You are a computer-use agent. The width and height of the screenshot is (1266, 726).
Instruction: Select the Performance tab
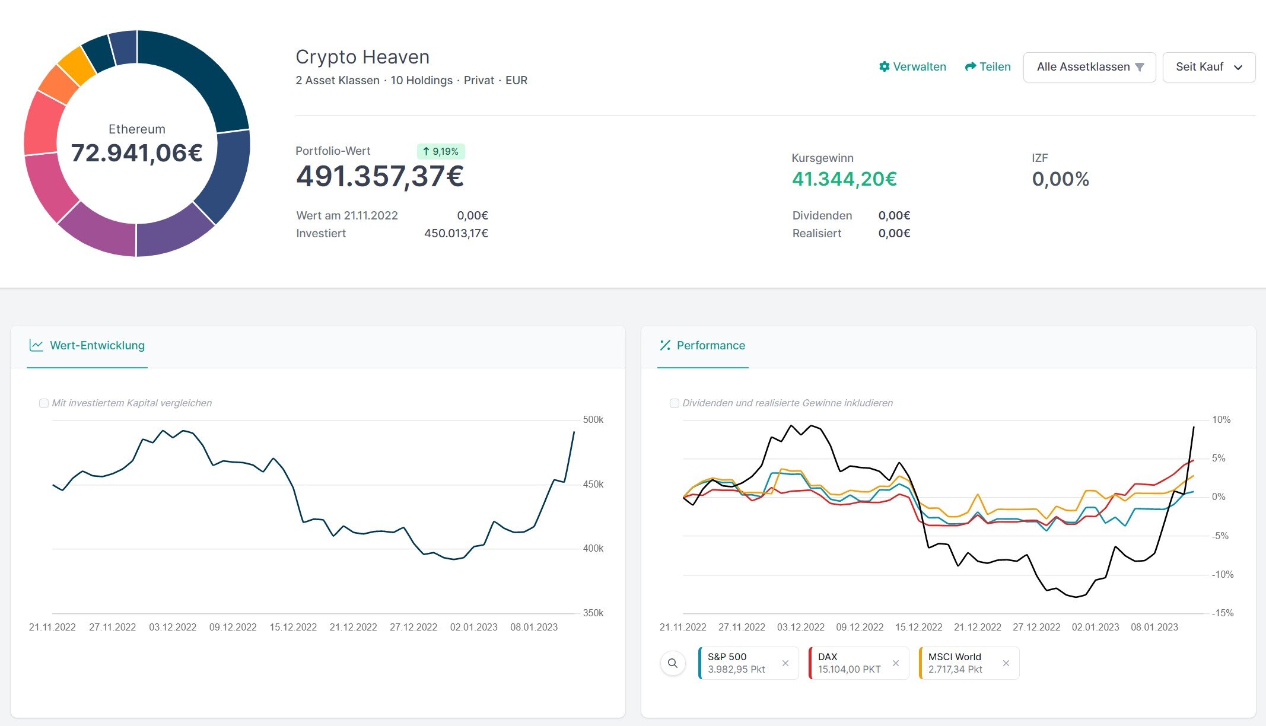[710, 345]
